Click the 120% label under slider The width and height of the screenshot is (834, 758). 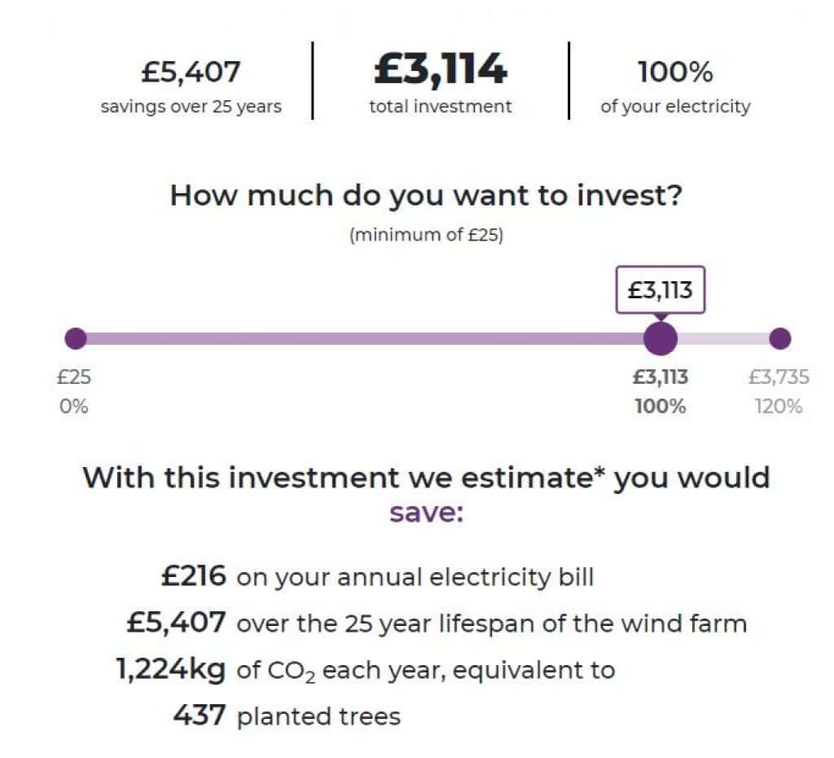click(x=779, y=407)
